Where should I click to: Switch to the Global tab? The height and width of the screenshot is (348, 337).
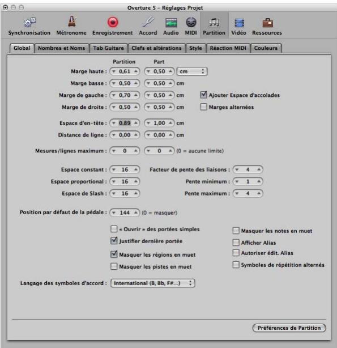(x=22, y=48)
